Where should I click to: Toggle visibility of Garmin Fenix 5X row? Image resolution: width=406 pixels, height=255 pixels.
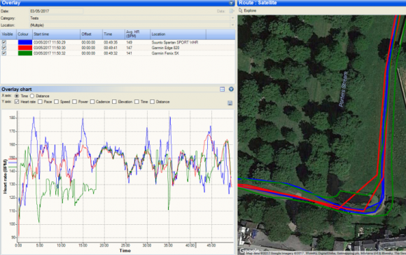pos(4,53)
